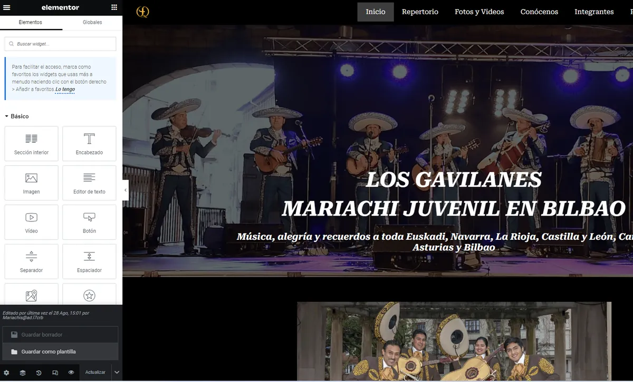This screenshot has width=633, height=382.
Task: Toggle responsive mode icon
Action: [x=55, y=373]
